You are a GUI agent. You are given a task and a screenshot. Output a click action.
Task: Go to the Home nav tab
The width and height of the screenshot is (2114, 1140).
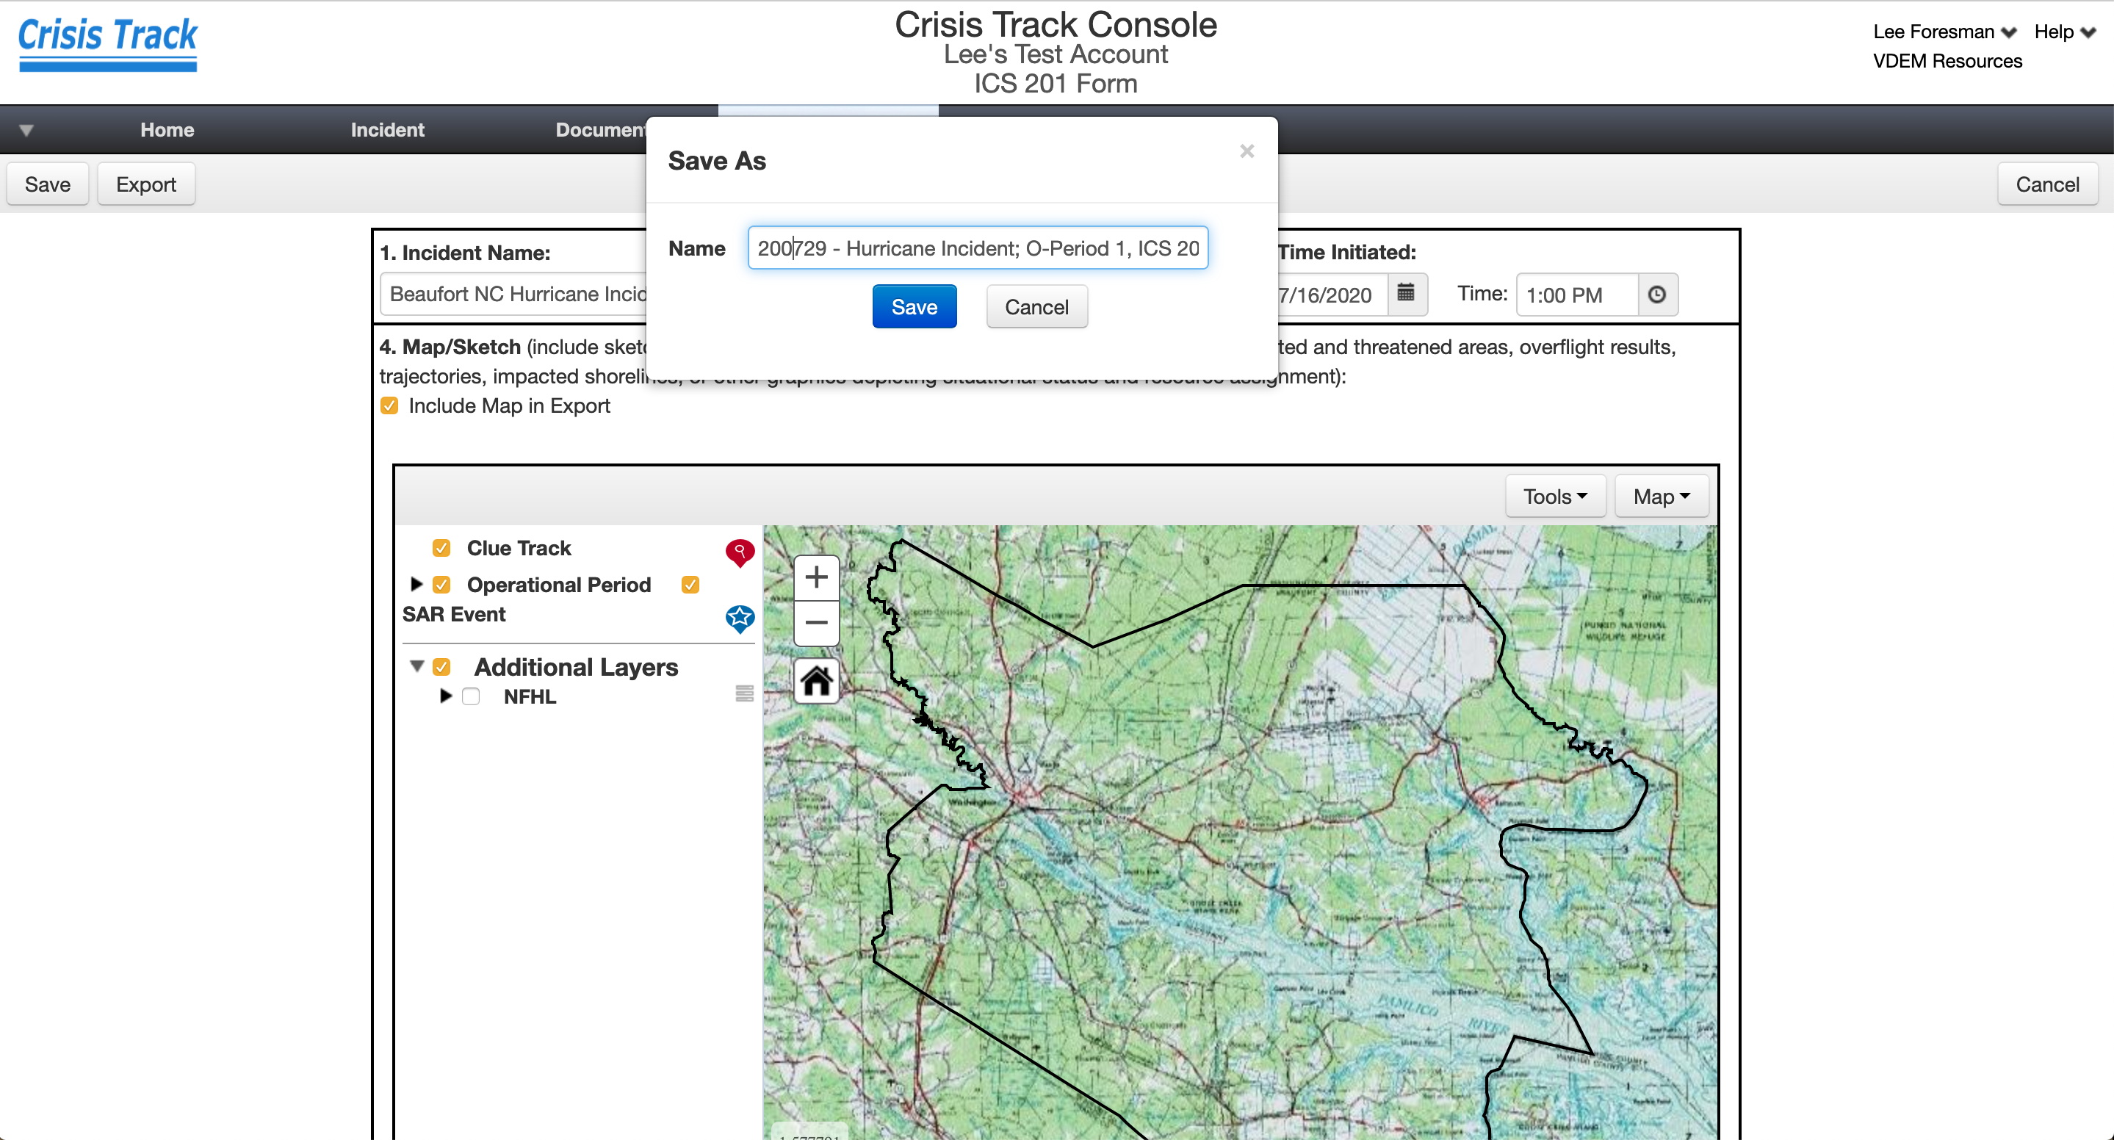point(167,130)
